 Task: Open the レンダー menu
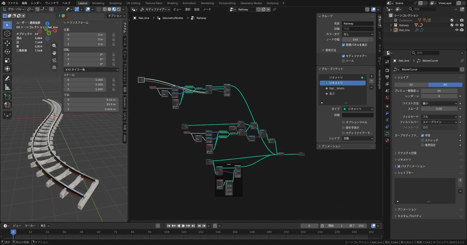pyautogui.click(x=36, y=3)
